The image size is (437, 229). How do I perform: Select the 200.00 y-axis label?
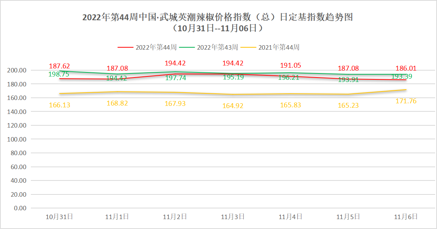pyautogui.click(x=17, y=70)
